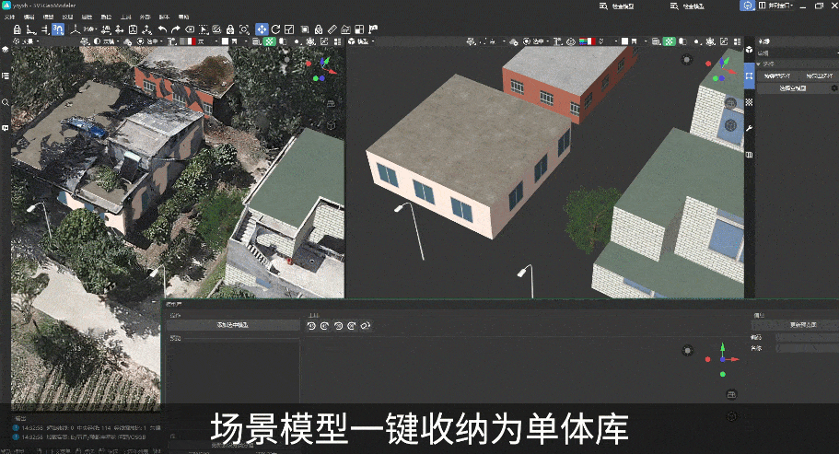This screenshot has width=839, height=454.
Task: Toggle the highlighted blue snap button
Action: (58, 29)
